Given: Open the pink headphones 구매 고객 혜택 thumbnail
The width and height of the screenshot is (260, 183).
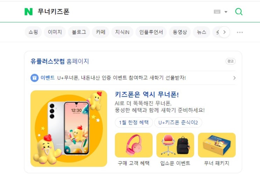Looking at the screenshot, I should coord(134,145).
